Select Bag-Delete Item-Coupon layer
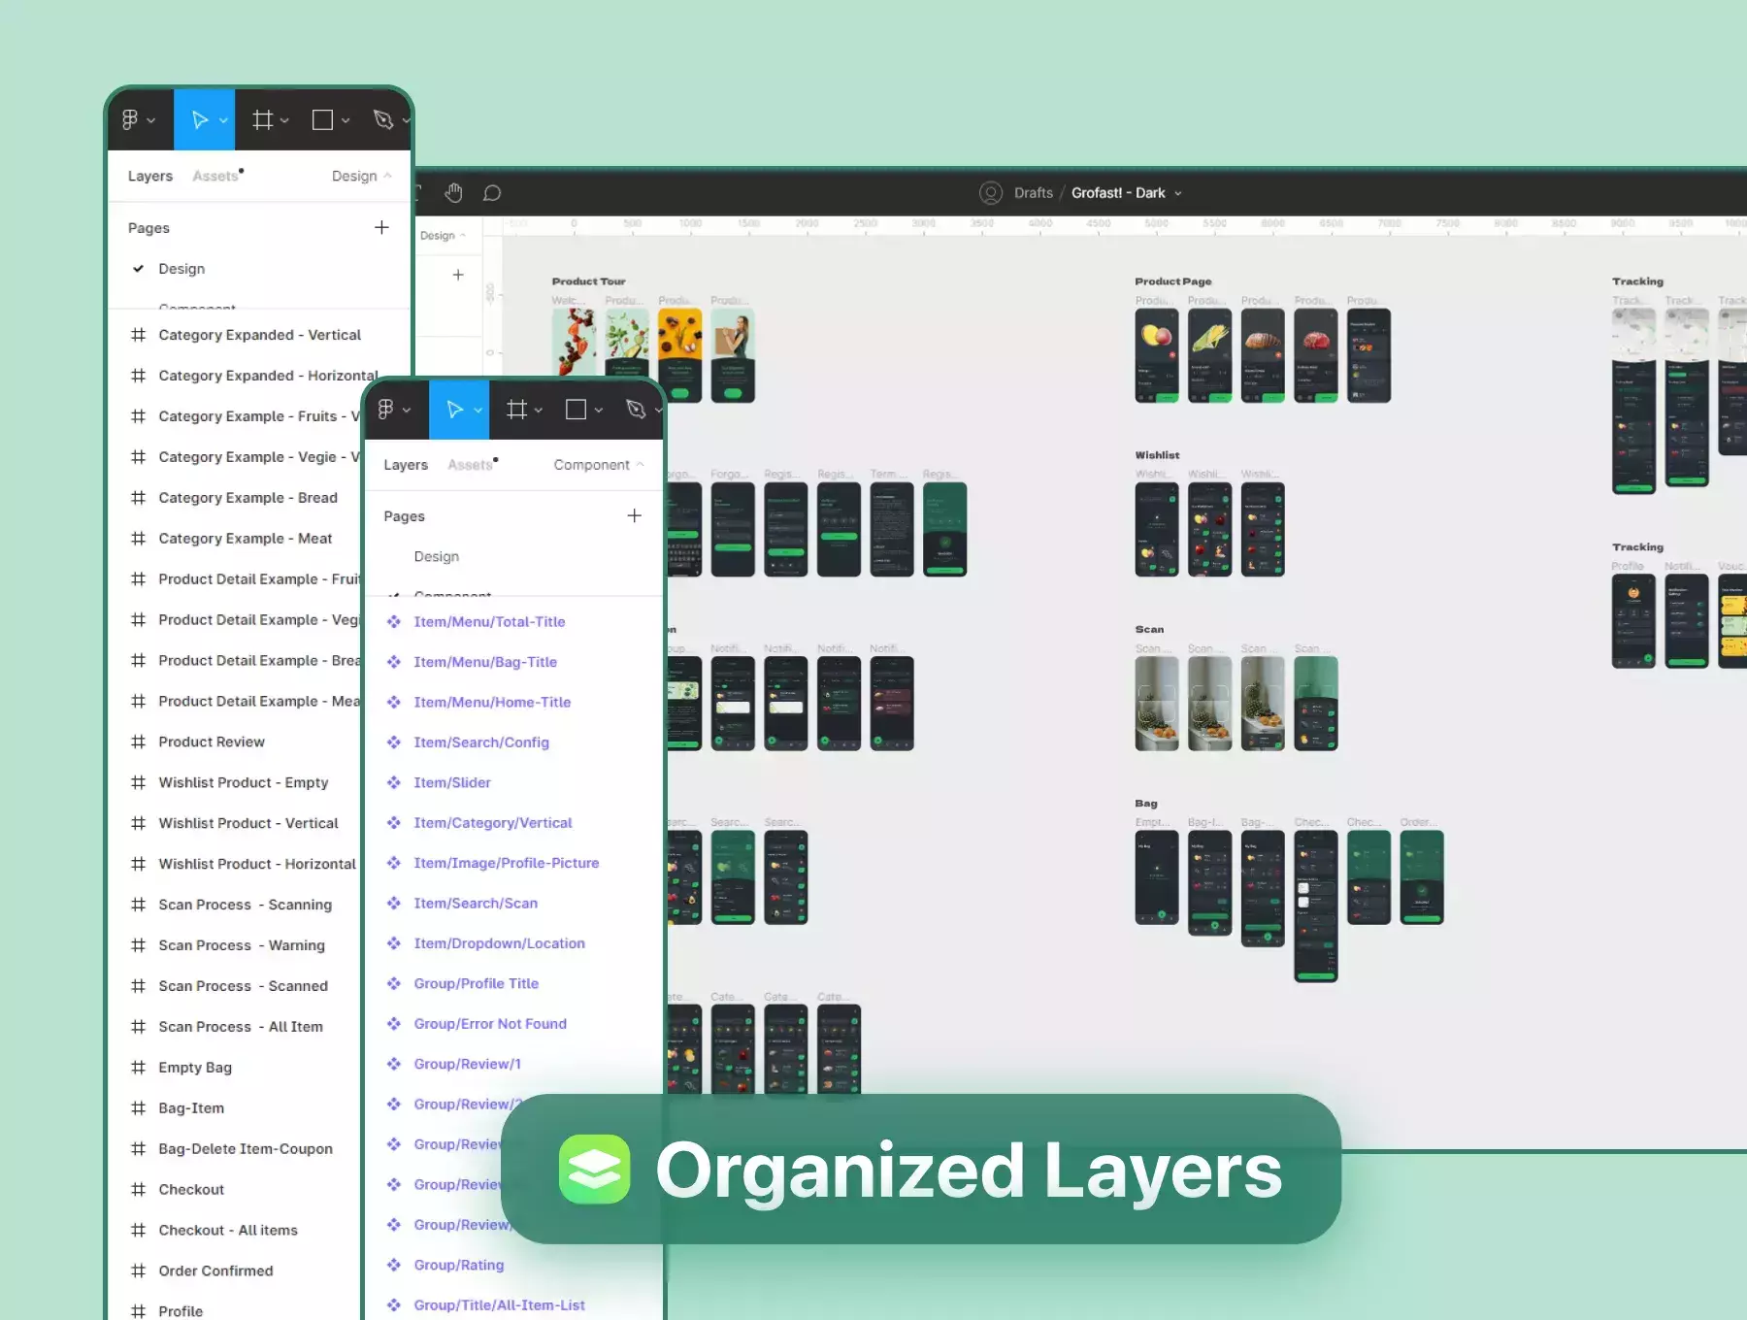Viewport: 1747px width, 1320px height. point(246,1148)
